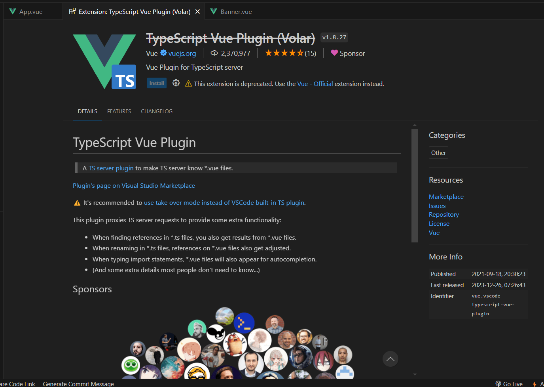The image size is (544, 387).
Task: Click the Last released date 2023-12-26 value
Action: point(499,285)
